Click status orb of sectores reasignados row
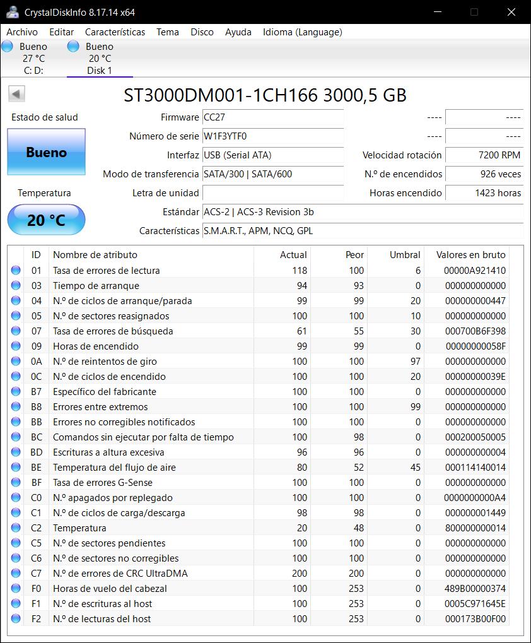This screenshot has width=531, height=643. pos(16,316)
